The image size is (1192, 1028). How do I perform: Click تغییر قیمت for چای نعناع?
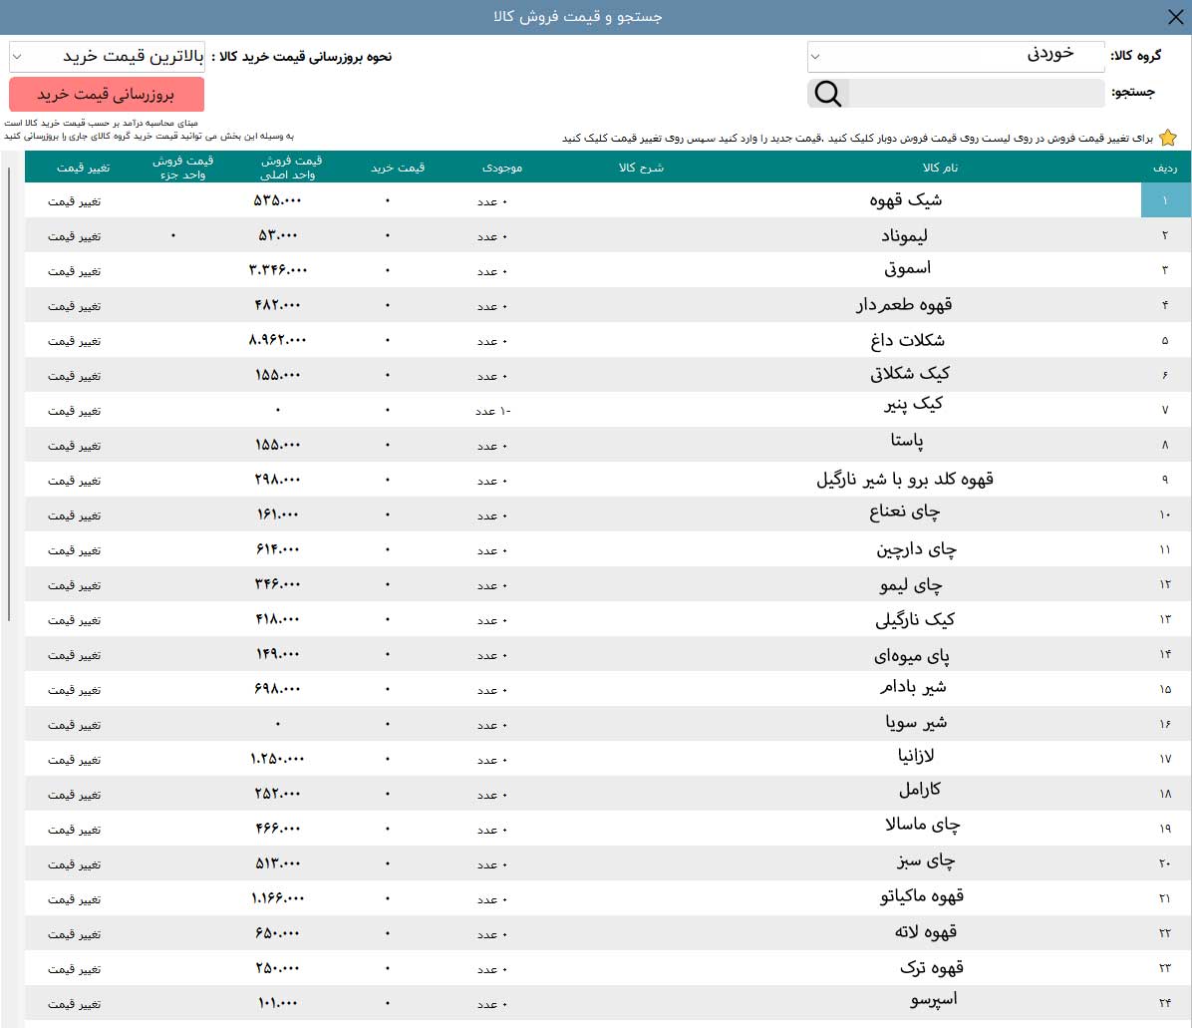pos(75,515)
